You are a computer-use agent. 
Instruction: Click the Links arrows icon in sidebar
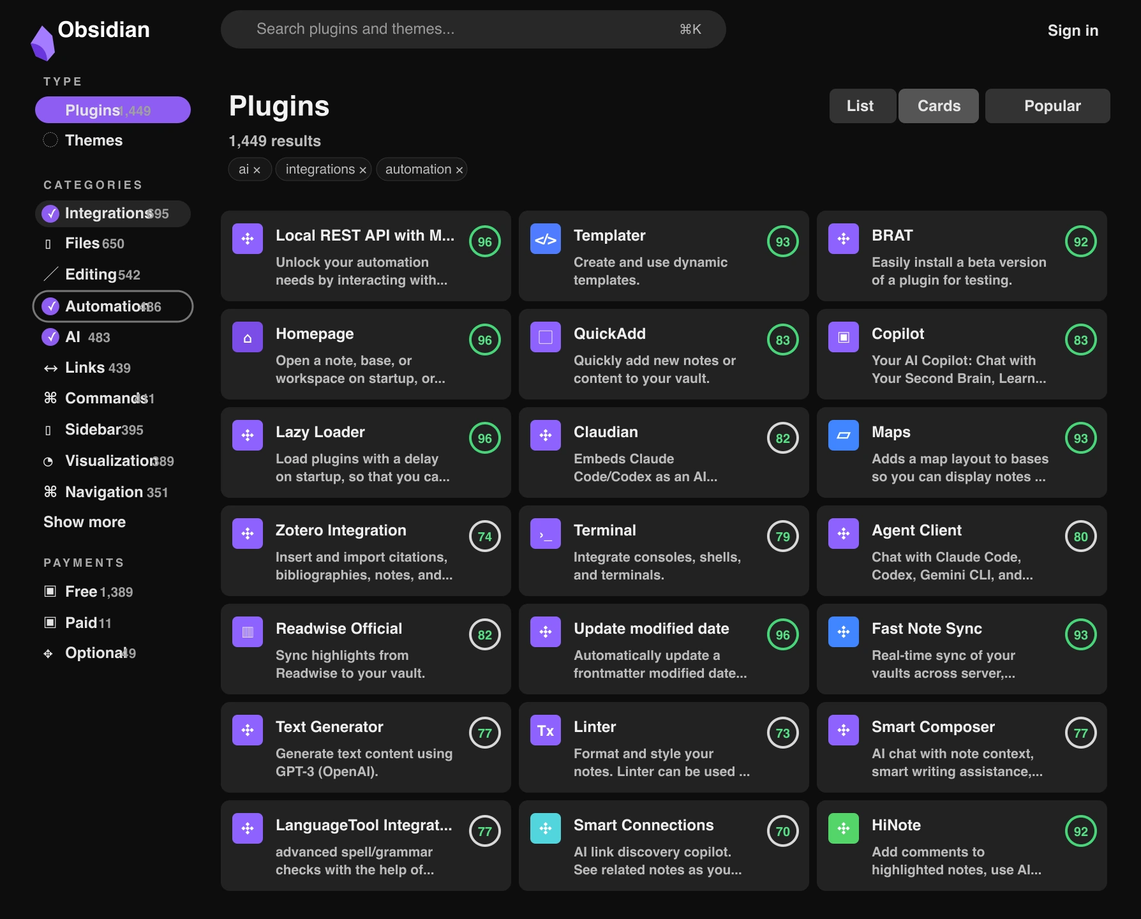pos(50,368)
